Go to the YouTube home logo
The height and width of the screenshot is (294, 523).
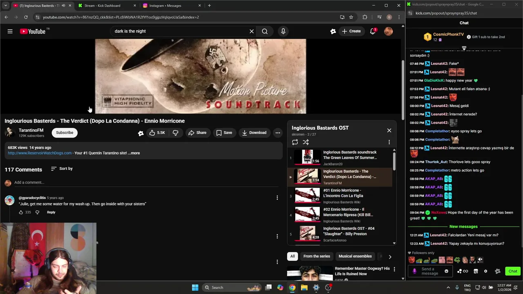point(33,31)
